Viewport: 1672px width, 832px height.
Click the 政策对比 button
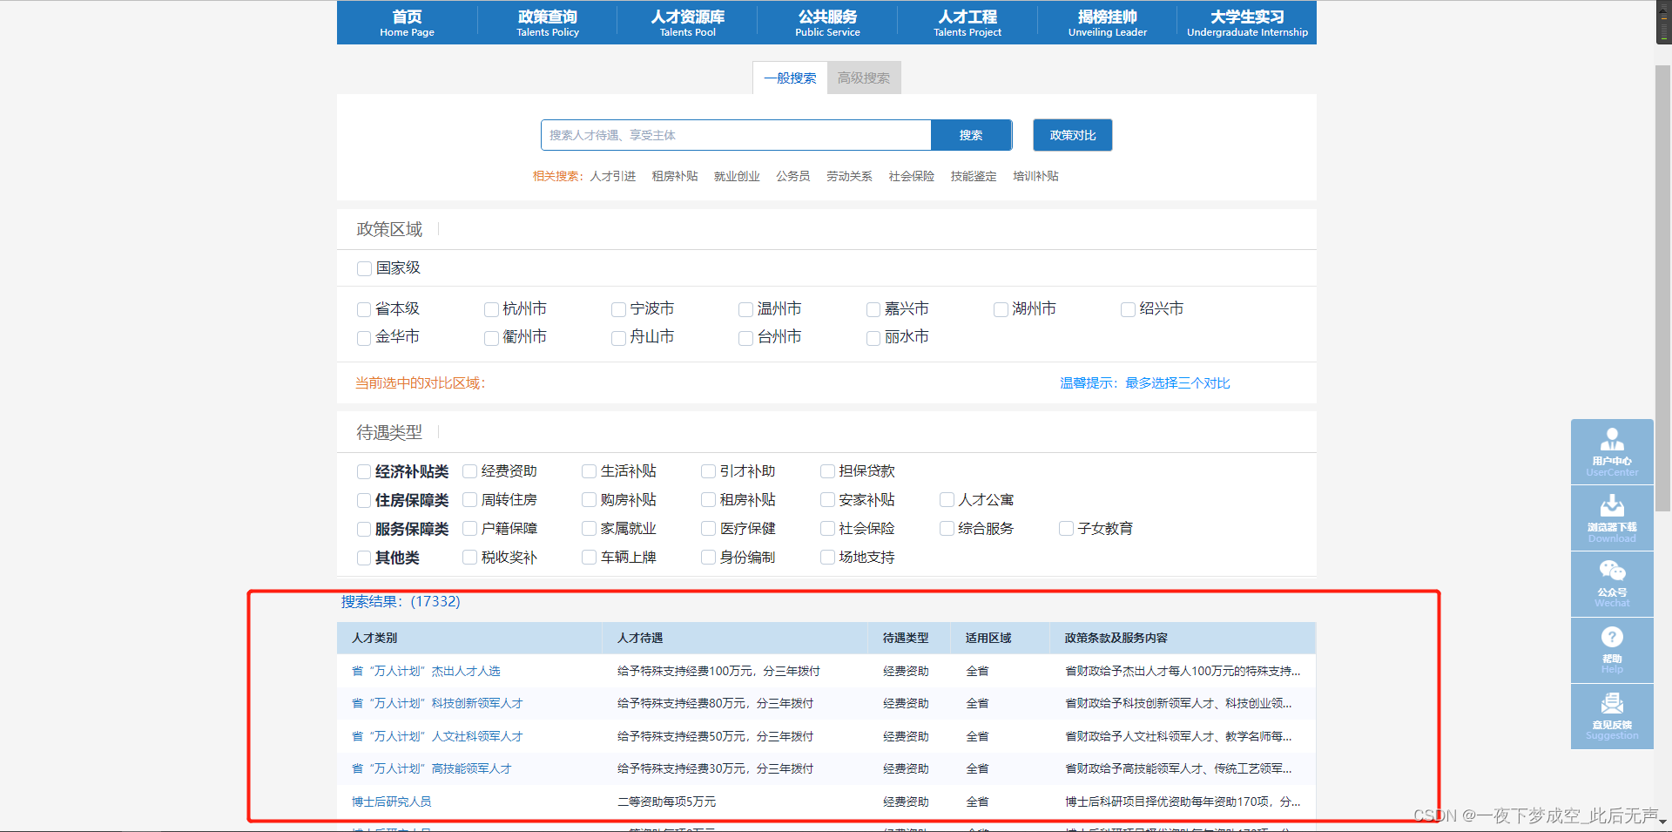click(x=1073, y=135)
